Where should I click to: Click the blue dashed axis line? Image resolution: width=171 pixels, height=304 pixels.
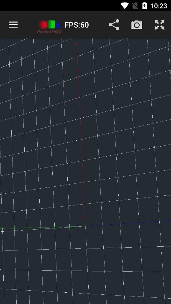(128, 223)
